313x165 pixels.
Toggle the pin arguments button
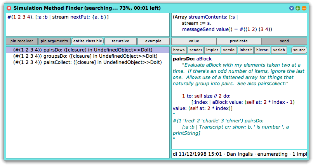(54, 41)
